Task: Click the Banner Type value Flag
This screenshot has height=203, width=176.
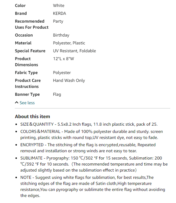Action: 57,94
